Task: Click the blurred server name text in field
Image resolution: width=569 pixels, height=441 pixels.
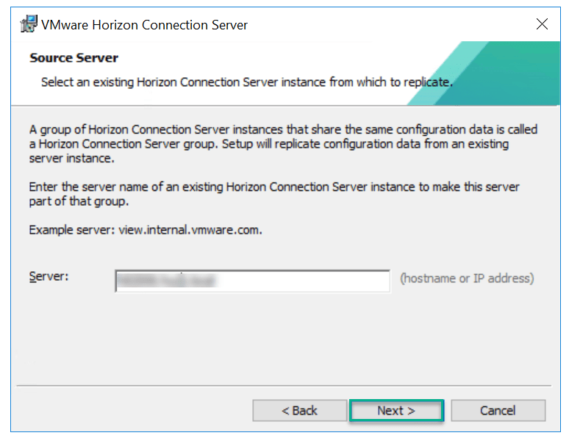Action: pos(169,281)
